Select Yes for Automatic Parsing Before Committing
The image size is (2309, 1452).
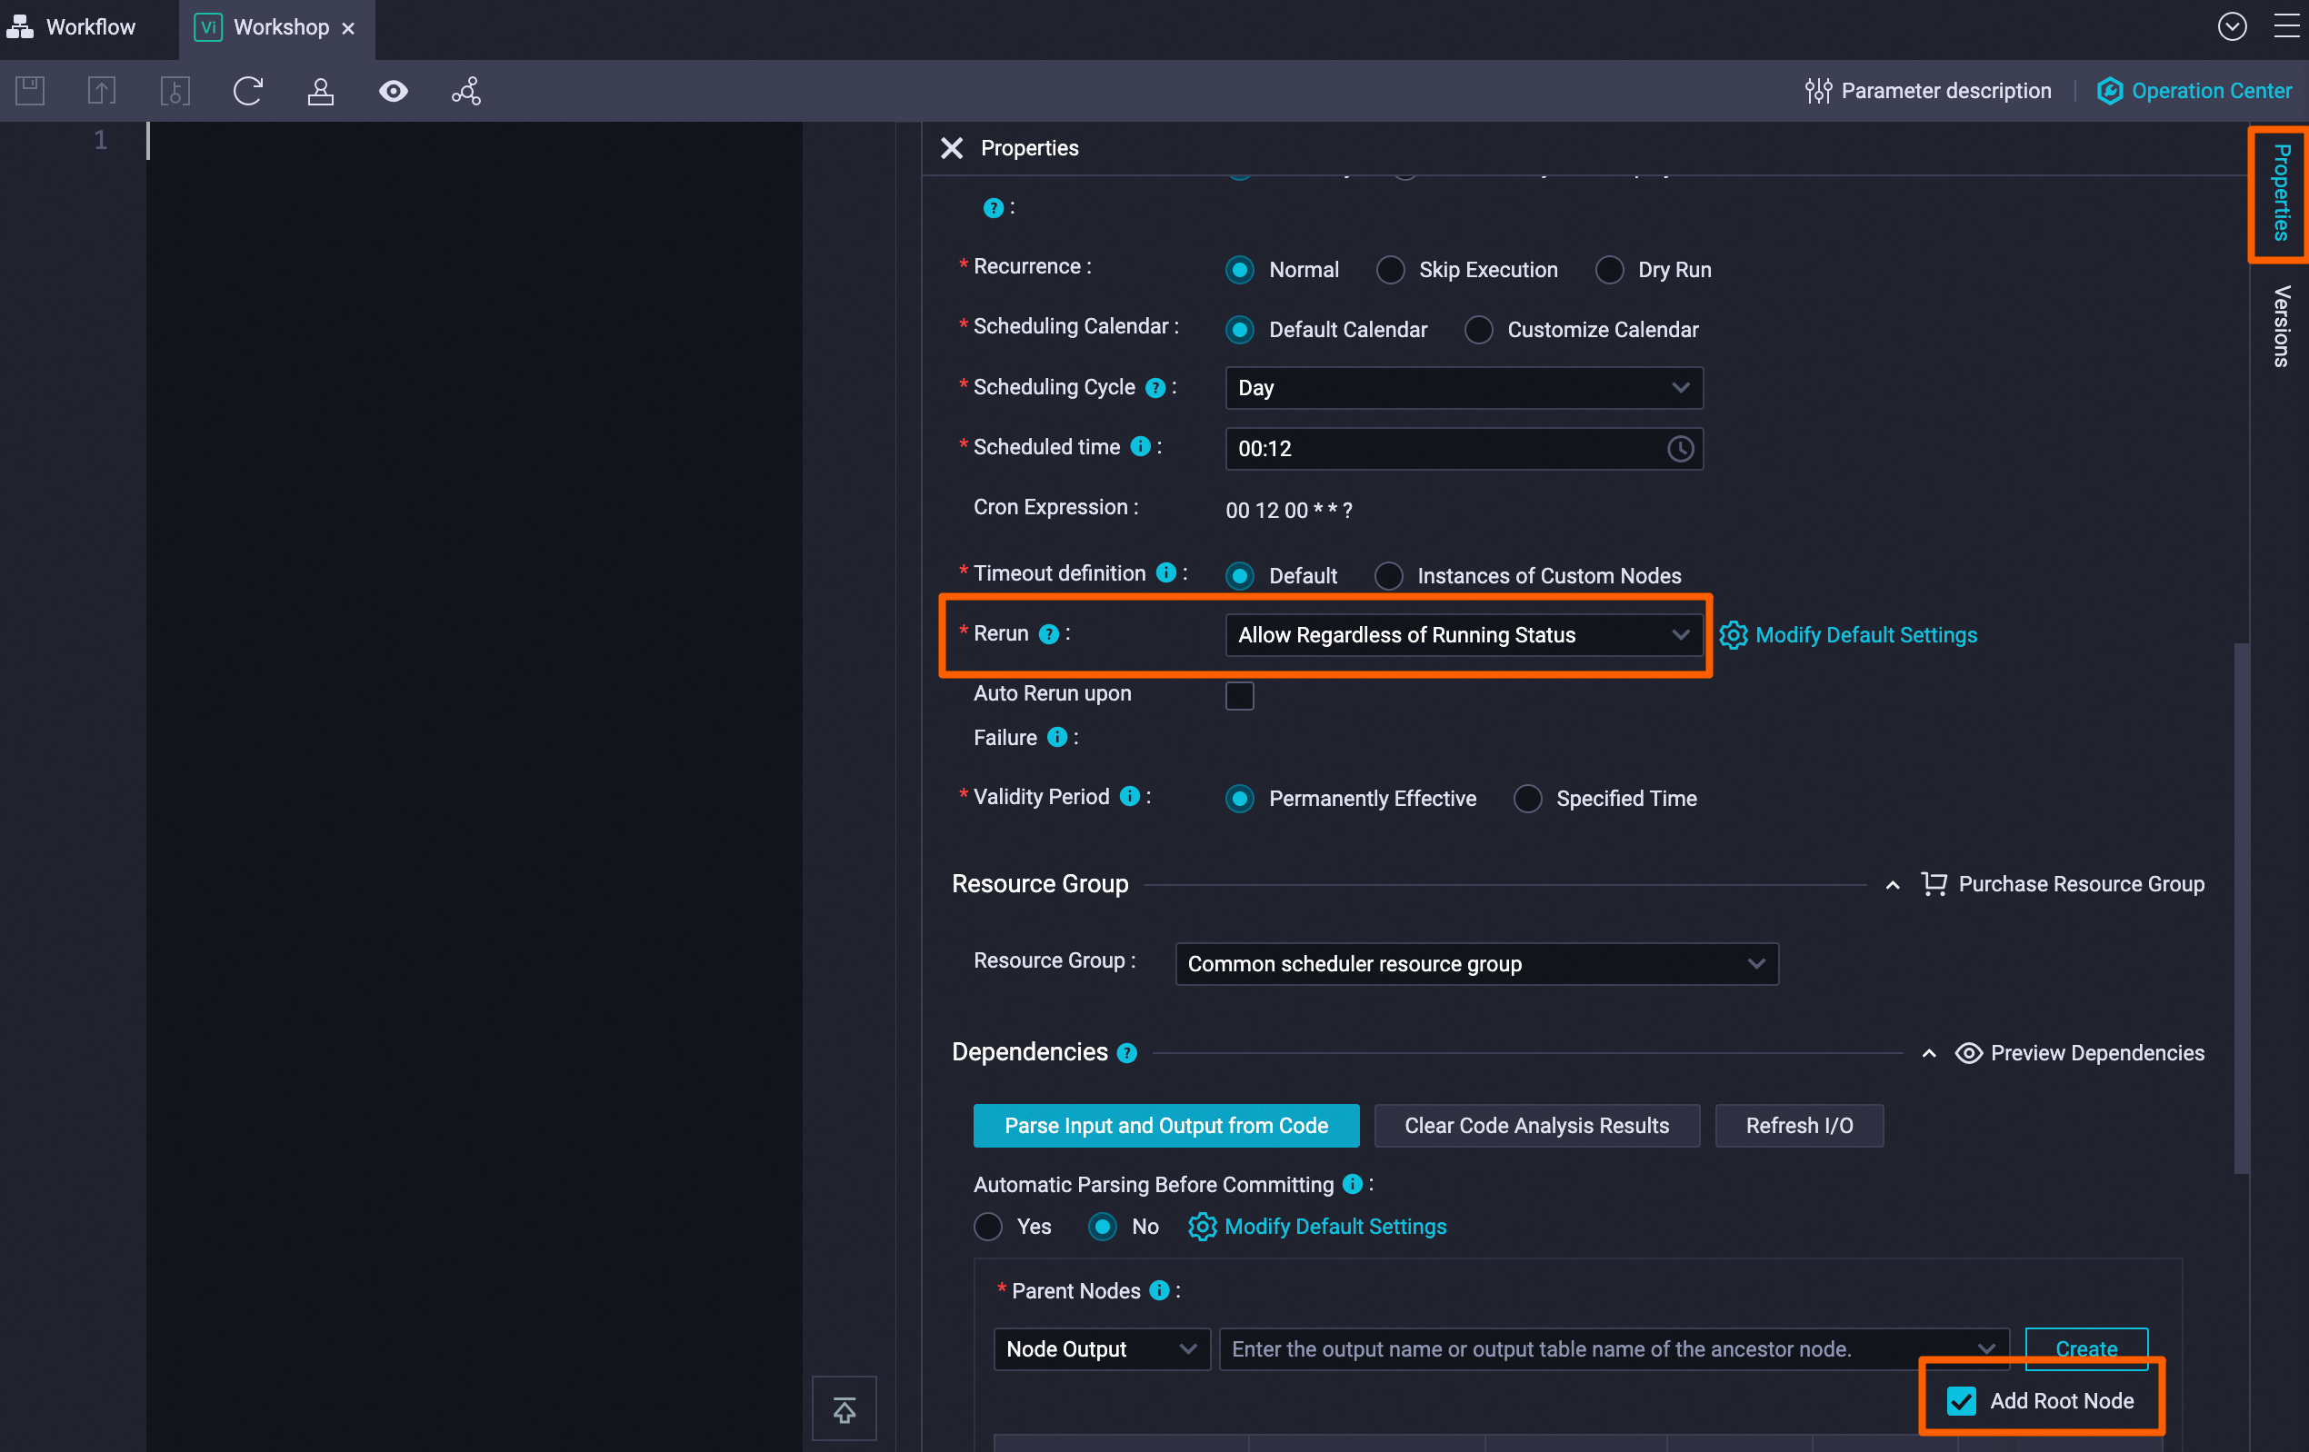[987, 1227]
